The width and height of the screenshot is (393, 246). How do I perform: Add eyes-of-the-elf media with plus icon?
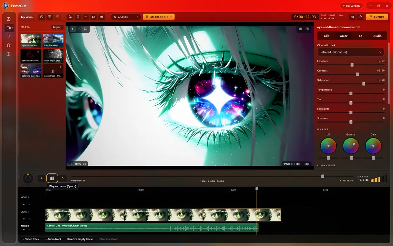[x=38, y=36]
